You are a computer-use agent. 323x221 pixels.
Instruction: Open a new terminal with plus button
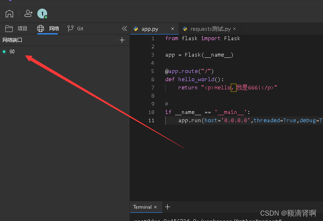click(167, 207)
